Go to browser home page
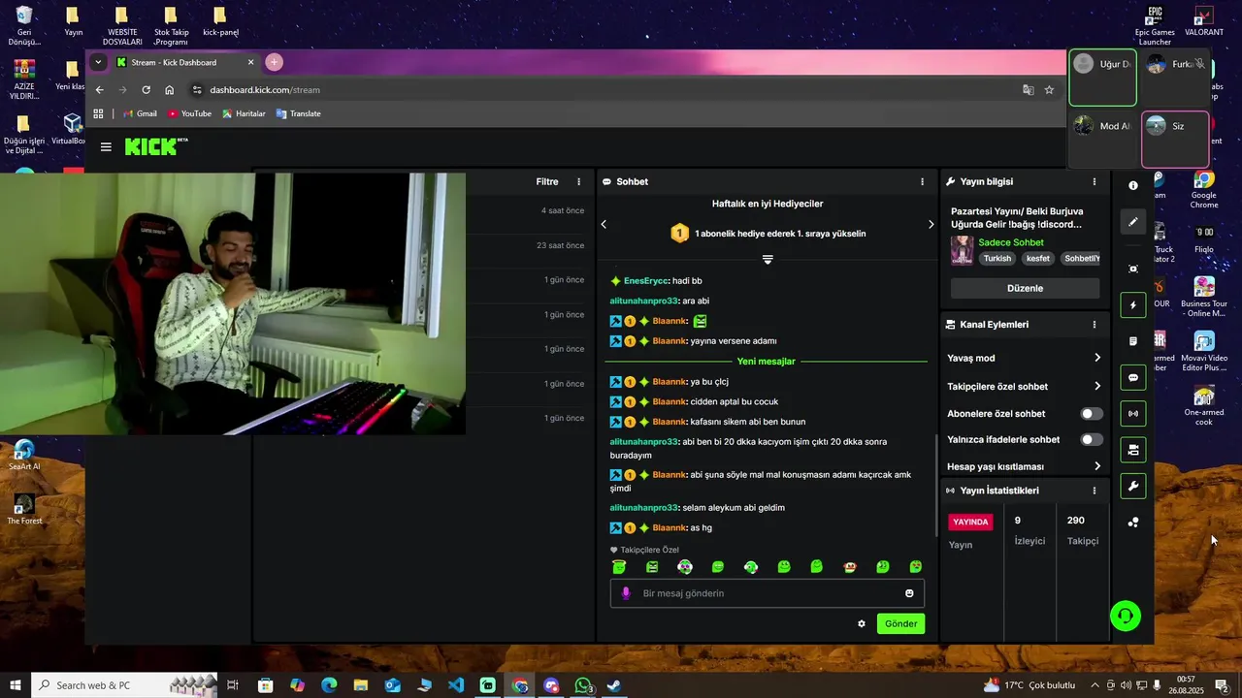 169,90
